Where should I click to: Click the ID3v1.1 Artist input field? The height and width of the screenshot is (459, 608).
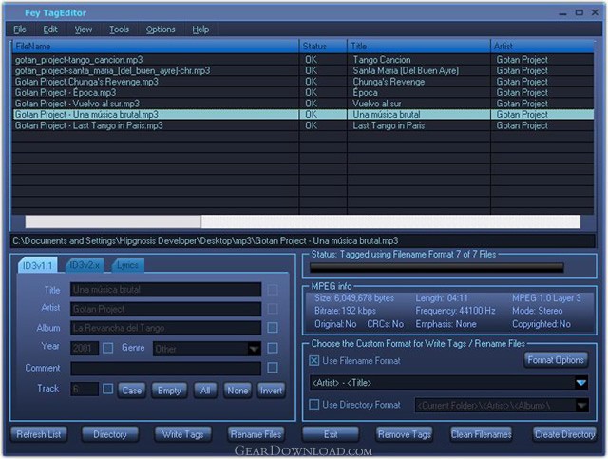click(x=165, y=309)
